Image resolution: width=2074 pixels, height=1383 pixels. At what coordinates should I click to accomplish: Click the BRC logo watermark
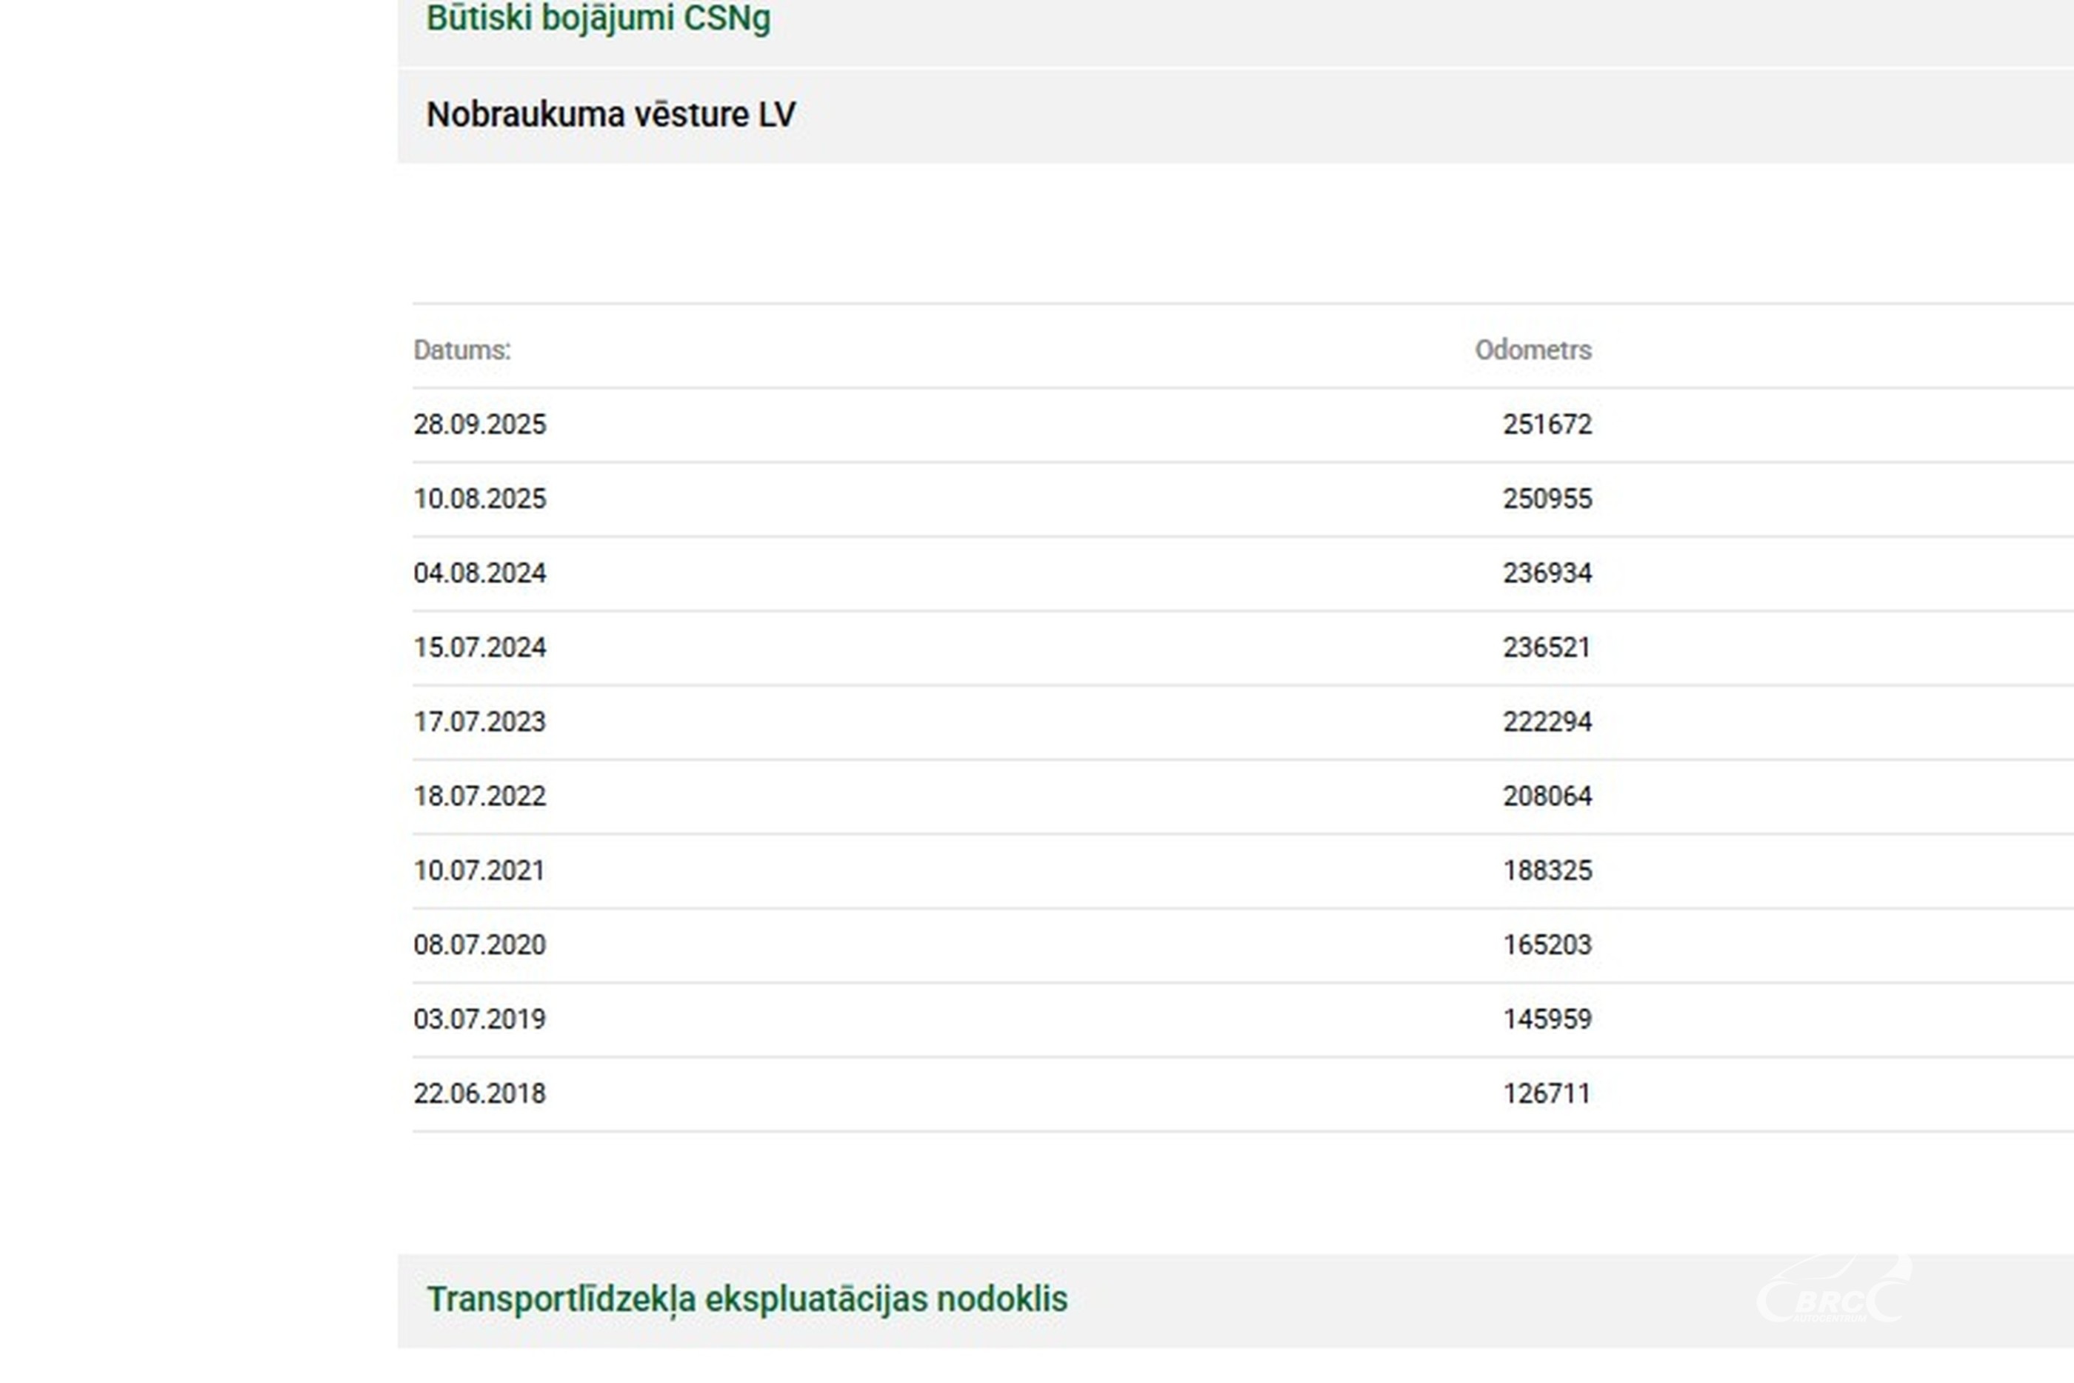tap(1833, 1294)
